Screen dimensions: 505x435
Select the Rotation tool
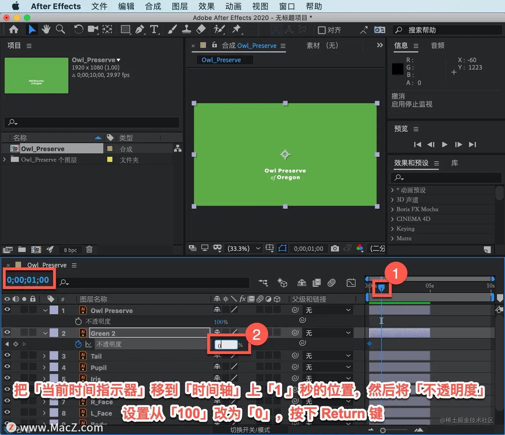[78, 30]
